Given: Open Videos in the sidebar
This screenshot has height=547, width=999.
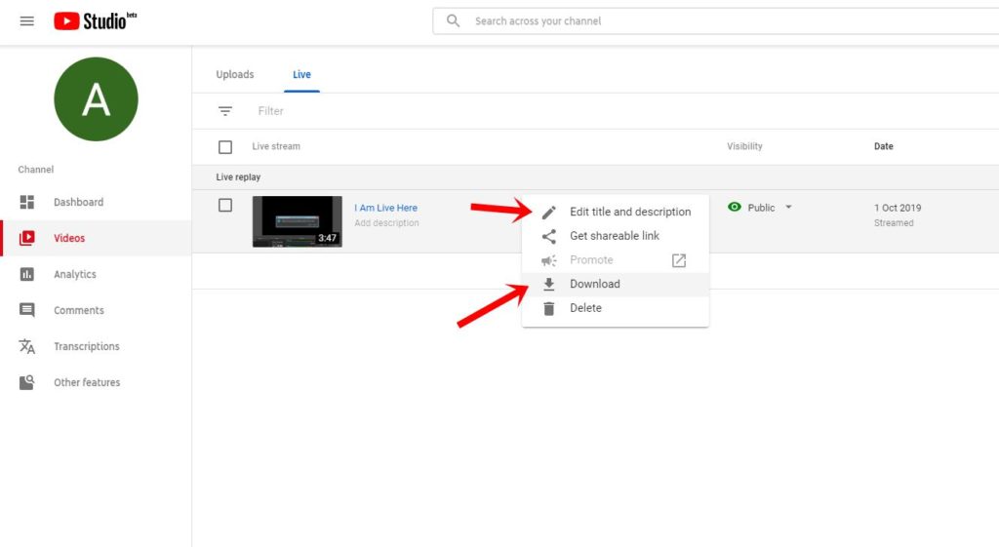Looking at the screenshot, I should click(x=96, y=238).
